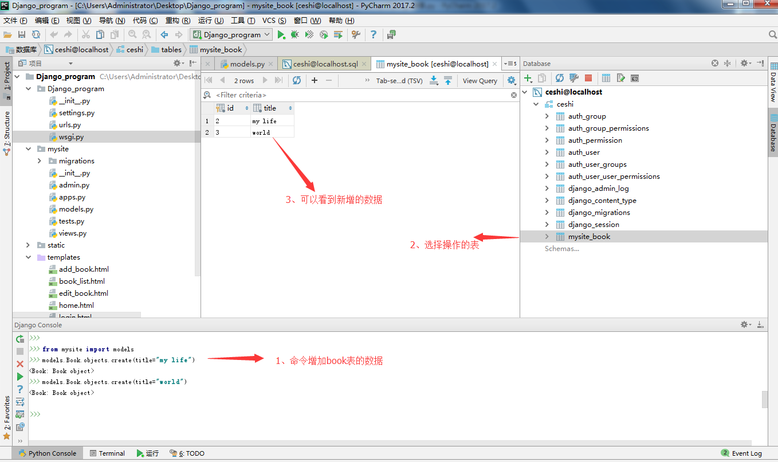Click the Schemas... link
The width and height of the screenshot is (778, 462).
[x=562, y=249]
